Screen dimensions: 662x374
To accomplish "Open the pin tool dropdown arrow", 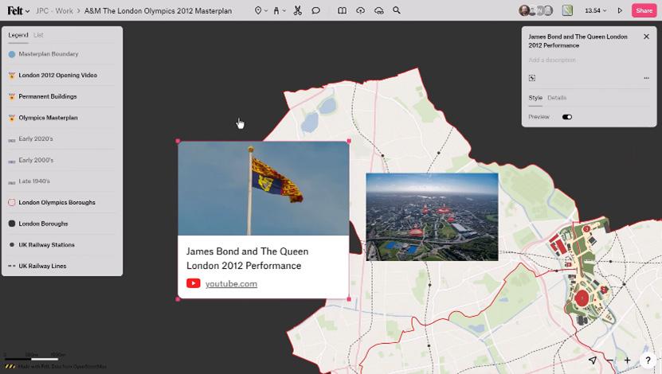I will point(266,10).
